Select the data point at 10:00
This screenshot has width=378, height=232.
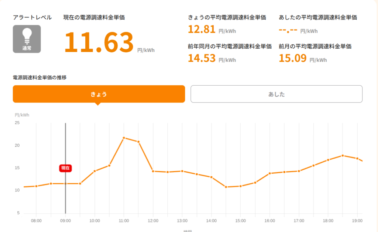point(95,171)
